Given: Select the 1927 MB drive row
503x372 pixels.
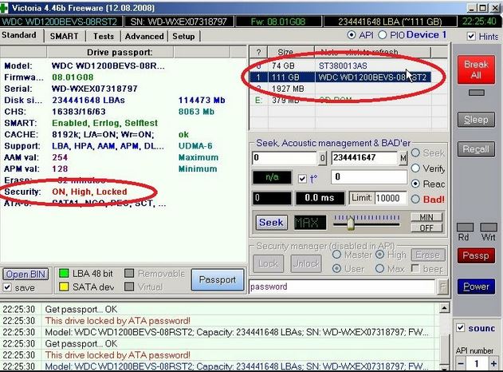Looking at the screenshot, I should point(340,89).
